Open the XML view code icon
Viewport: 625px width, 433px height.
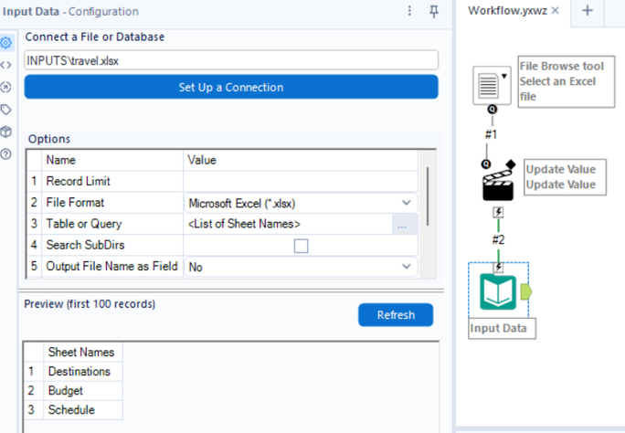6,65
